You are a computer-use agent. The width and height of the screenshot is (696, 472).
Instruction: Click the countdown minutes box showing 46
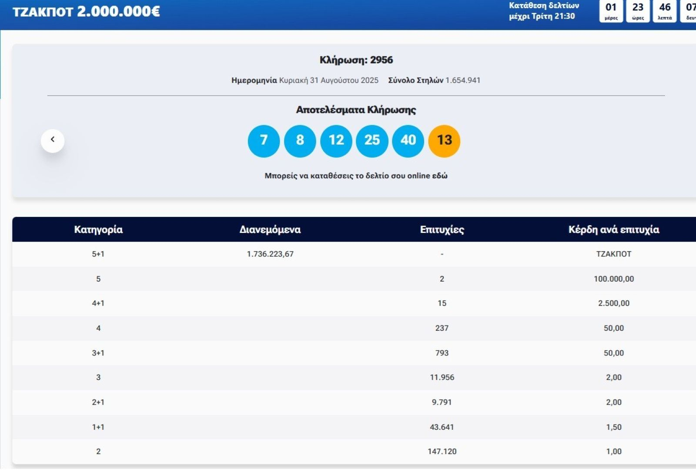pos(665,11)
